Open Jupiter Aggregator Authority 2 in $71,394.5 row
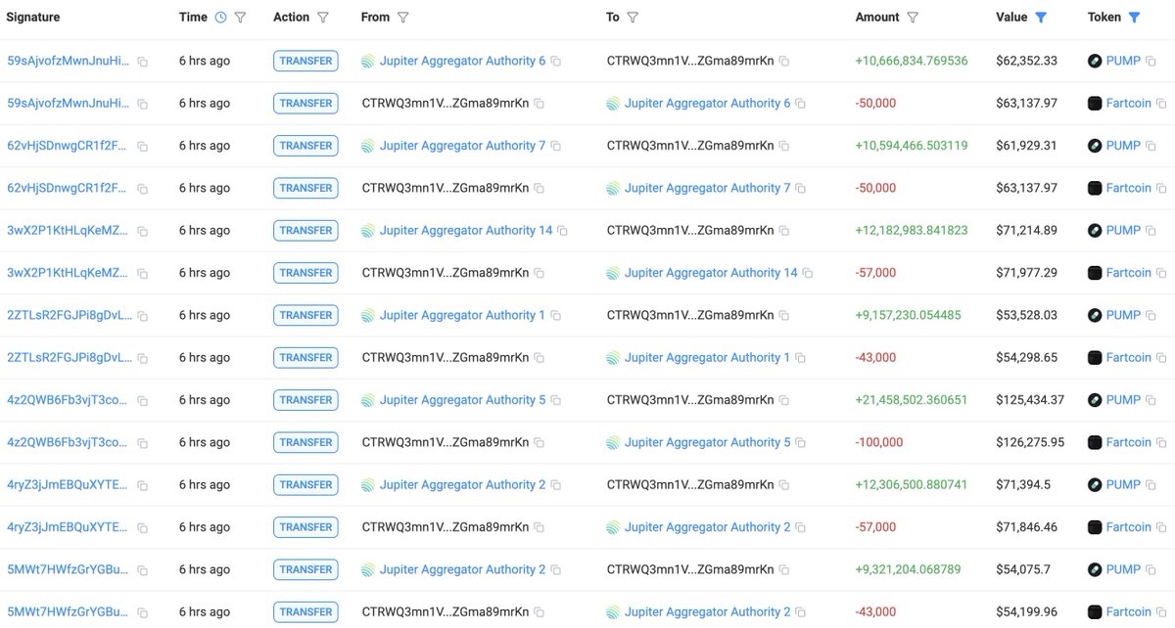Image resolution: width=1175 pixels, height=628 pixels. coord(462,484)
